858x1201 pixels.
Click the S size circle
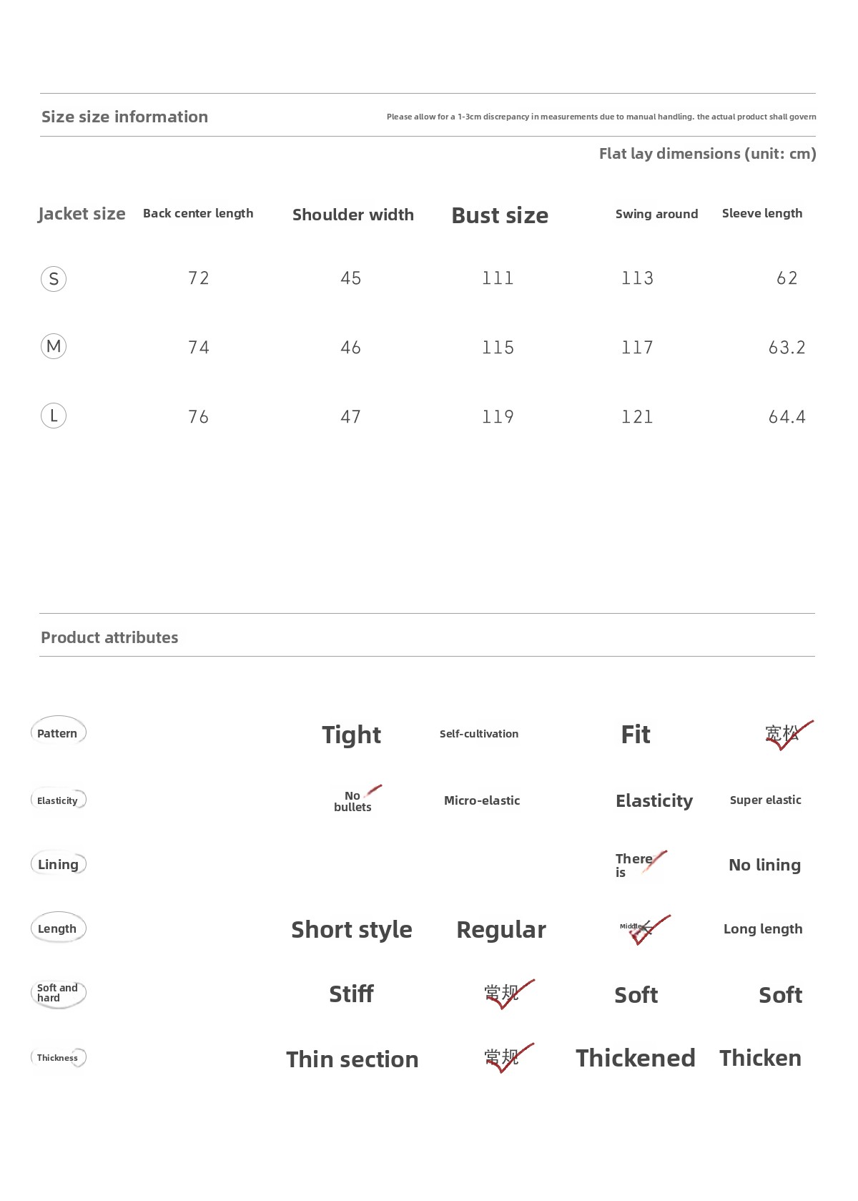point(54,279)
